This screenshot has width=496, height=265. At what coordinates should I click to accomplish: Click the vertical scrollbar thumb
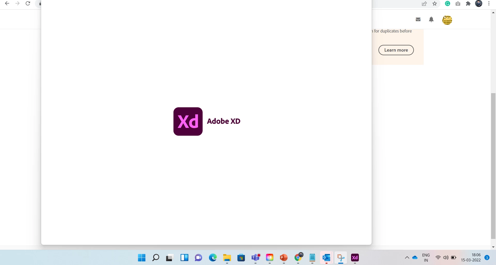click(493, 166)
